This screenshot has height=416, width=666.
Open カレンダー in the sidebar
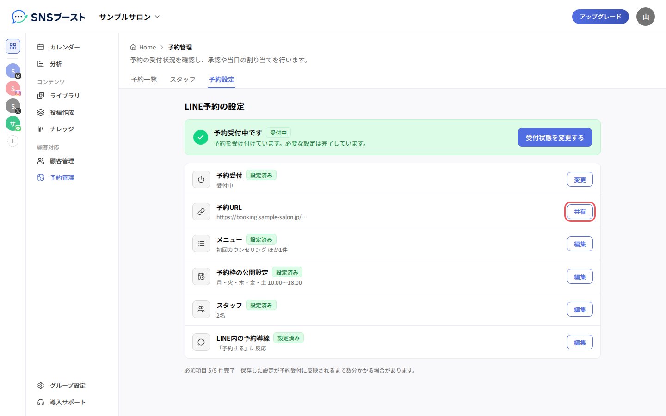(72, 47)
